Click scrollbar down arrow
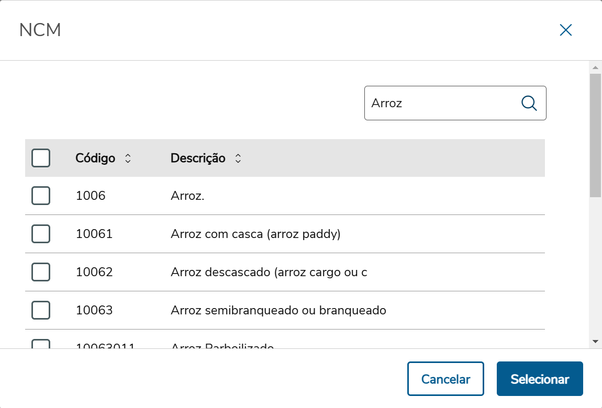602x408 pixels. pyautogui.click(x=595, y=341)
